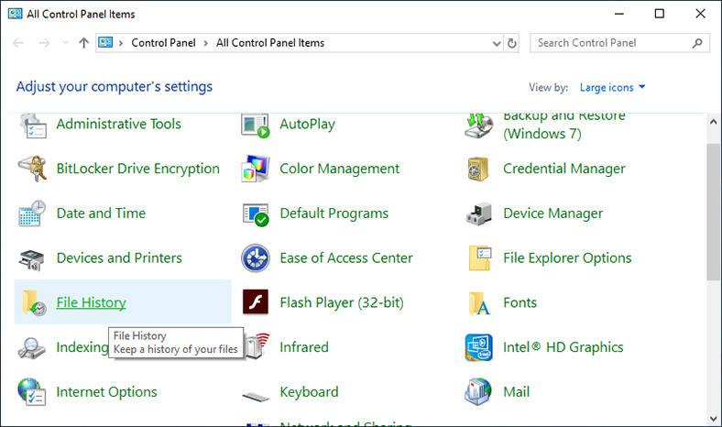This screenshot has height=427, width=722.
Task: Click the Ease of Access Center icon
Action: point(256,258)
